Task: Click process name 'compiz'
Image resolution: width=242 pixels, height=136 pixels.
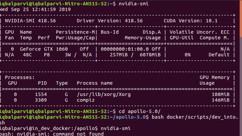Action: 86,100
